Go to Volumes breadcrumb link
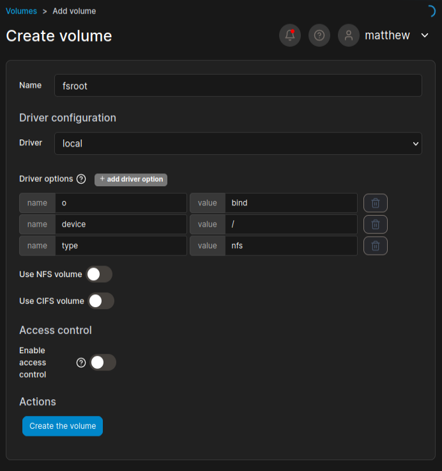Image resolution: width=442 pixels, height=471 pixels. 21,11
